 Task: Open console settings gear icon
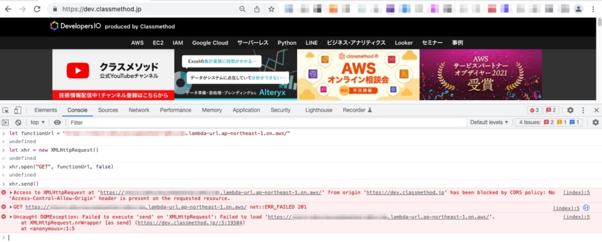click(x=596, y=122)
